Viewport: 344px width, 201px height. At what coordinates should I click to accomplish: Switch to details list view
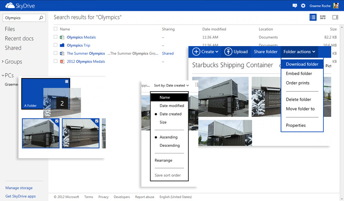[x=313, y=17]
